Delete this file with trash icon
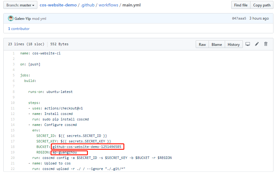 tap(266, 44)
